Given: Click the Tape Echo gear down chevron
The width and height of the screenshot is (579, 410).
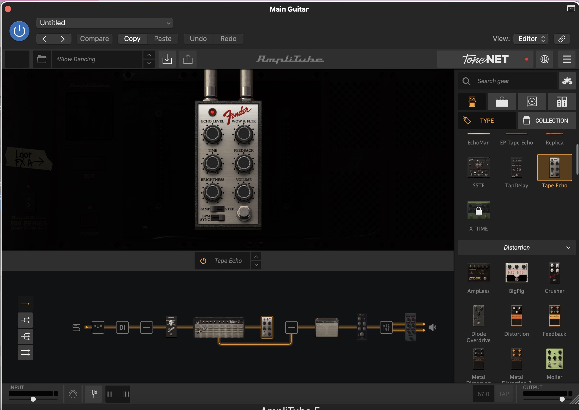Looking at the screenshot, I should point(256,265).
